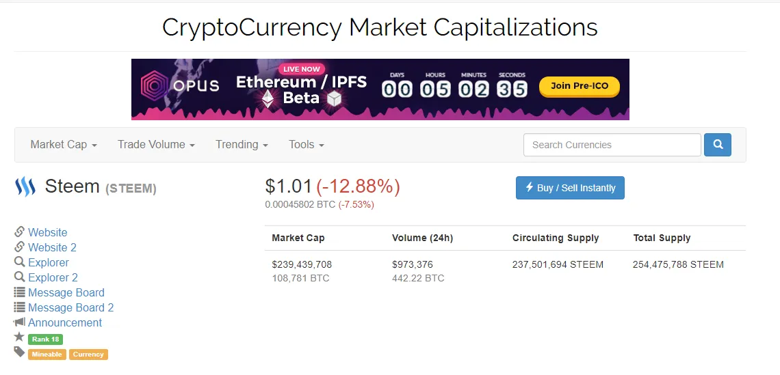This screenshot has height=375, width=780.
Task: Click the magnifier search button
Action: pyautogui.click(x=717, y=145)
